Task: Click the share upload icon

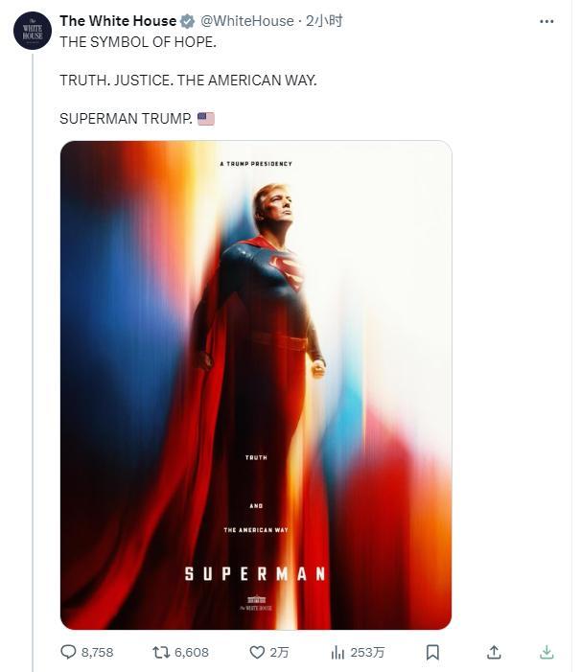Action: tap(494, 652)
